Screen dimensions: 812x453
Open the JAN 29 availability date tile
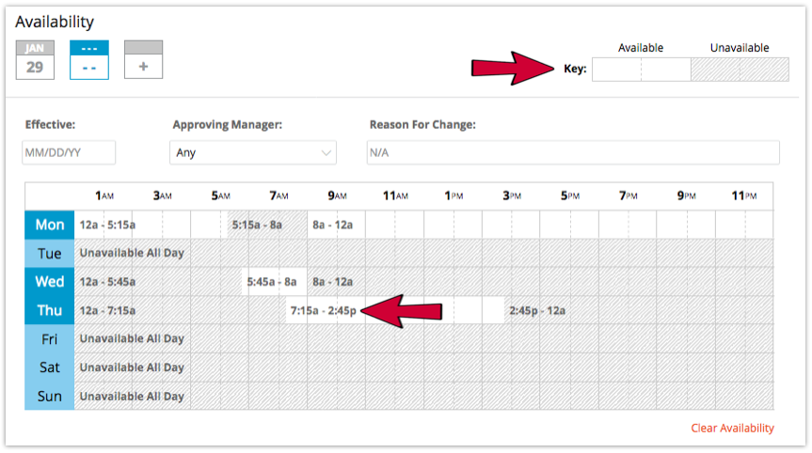coord(35,60)
